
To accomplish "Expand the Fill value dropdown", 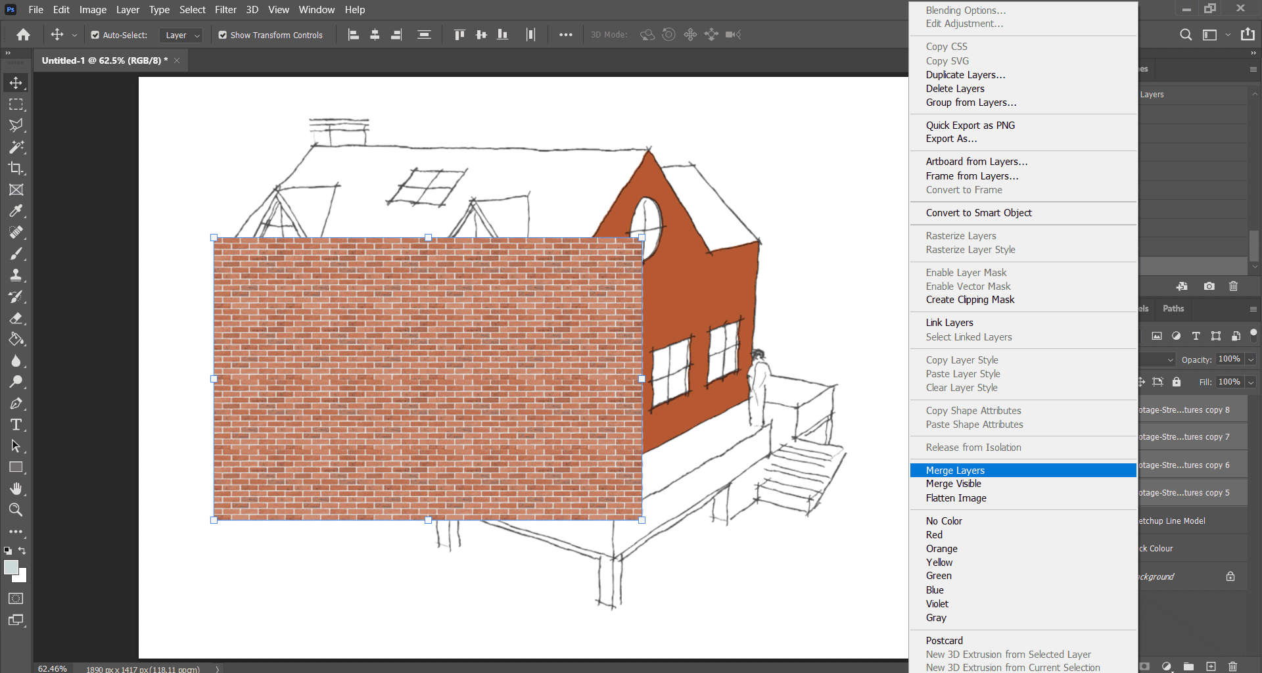I will pos(1251,382).
